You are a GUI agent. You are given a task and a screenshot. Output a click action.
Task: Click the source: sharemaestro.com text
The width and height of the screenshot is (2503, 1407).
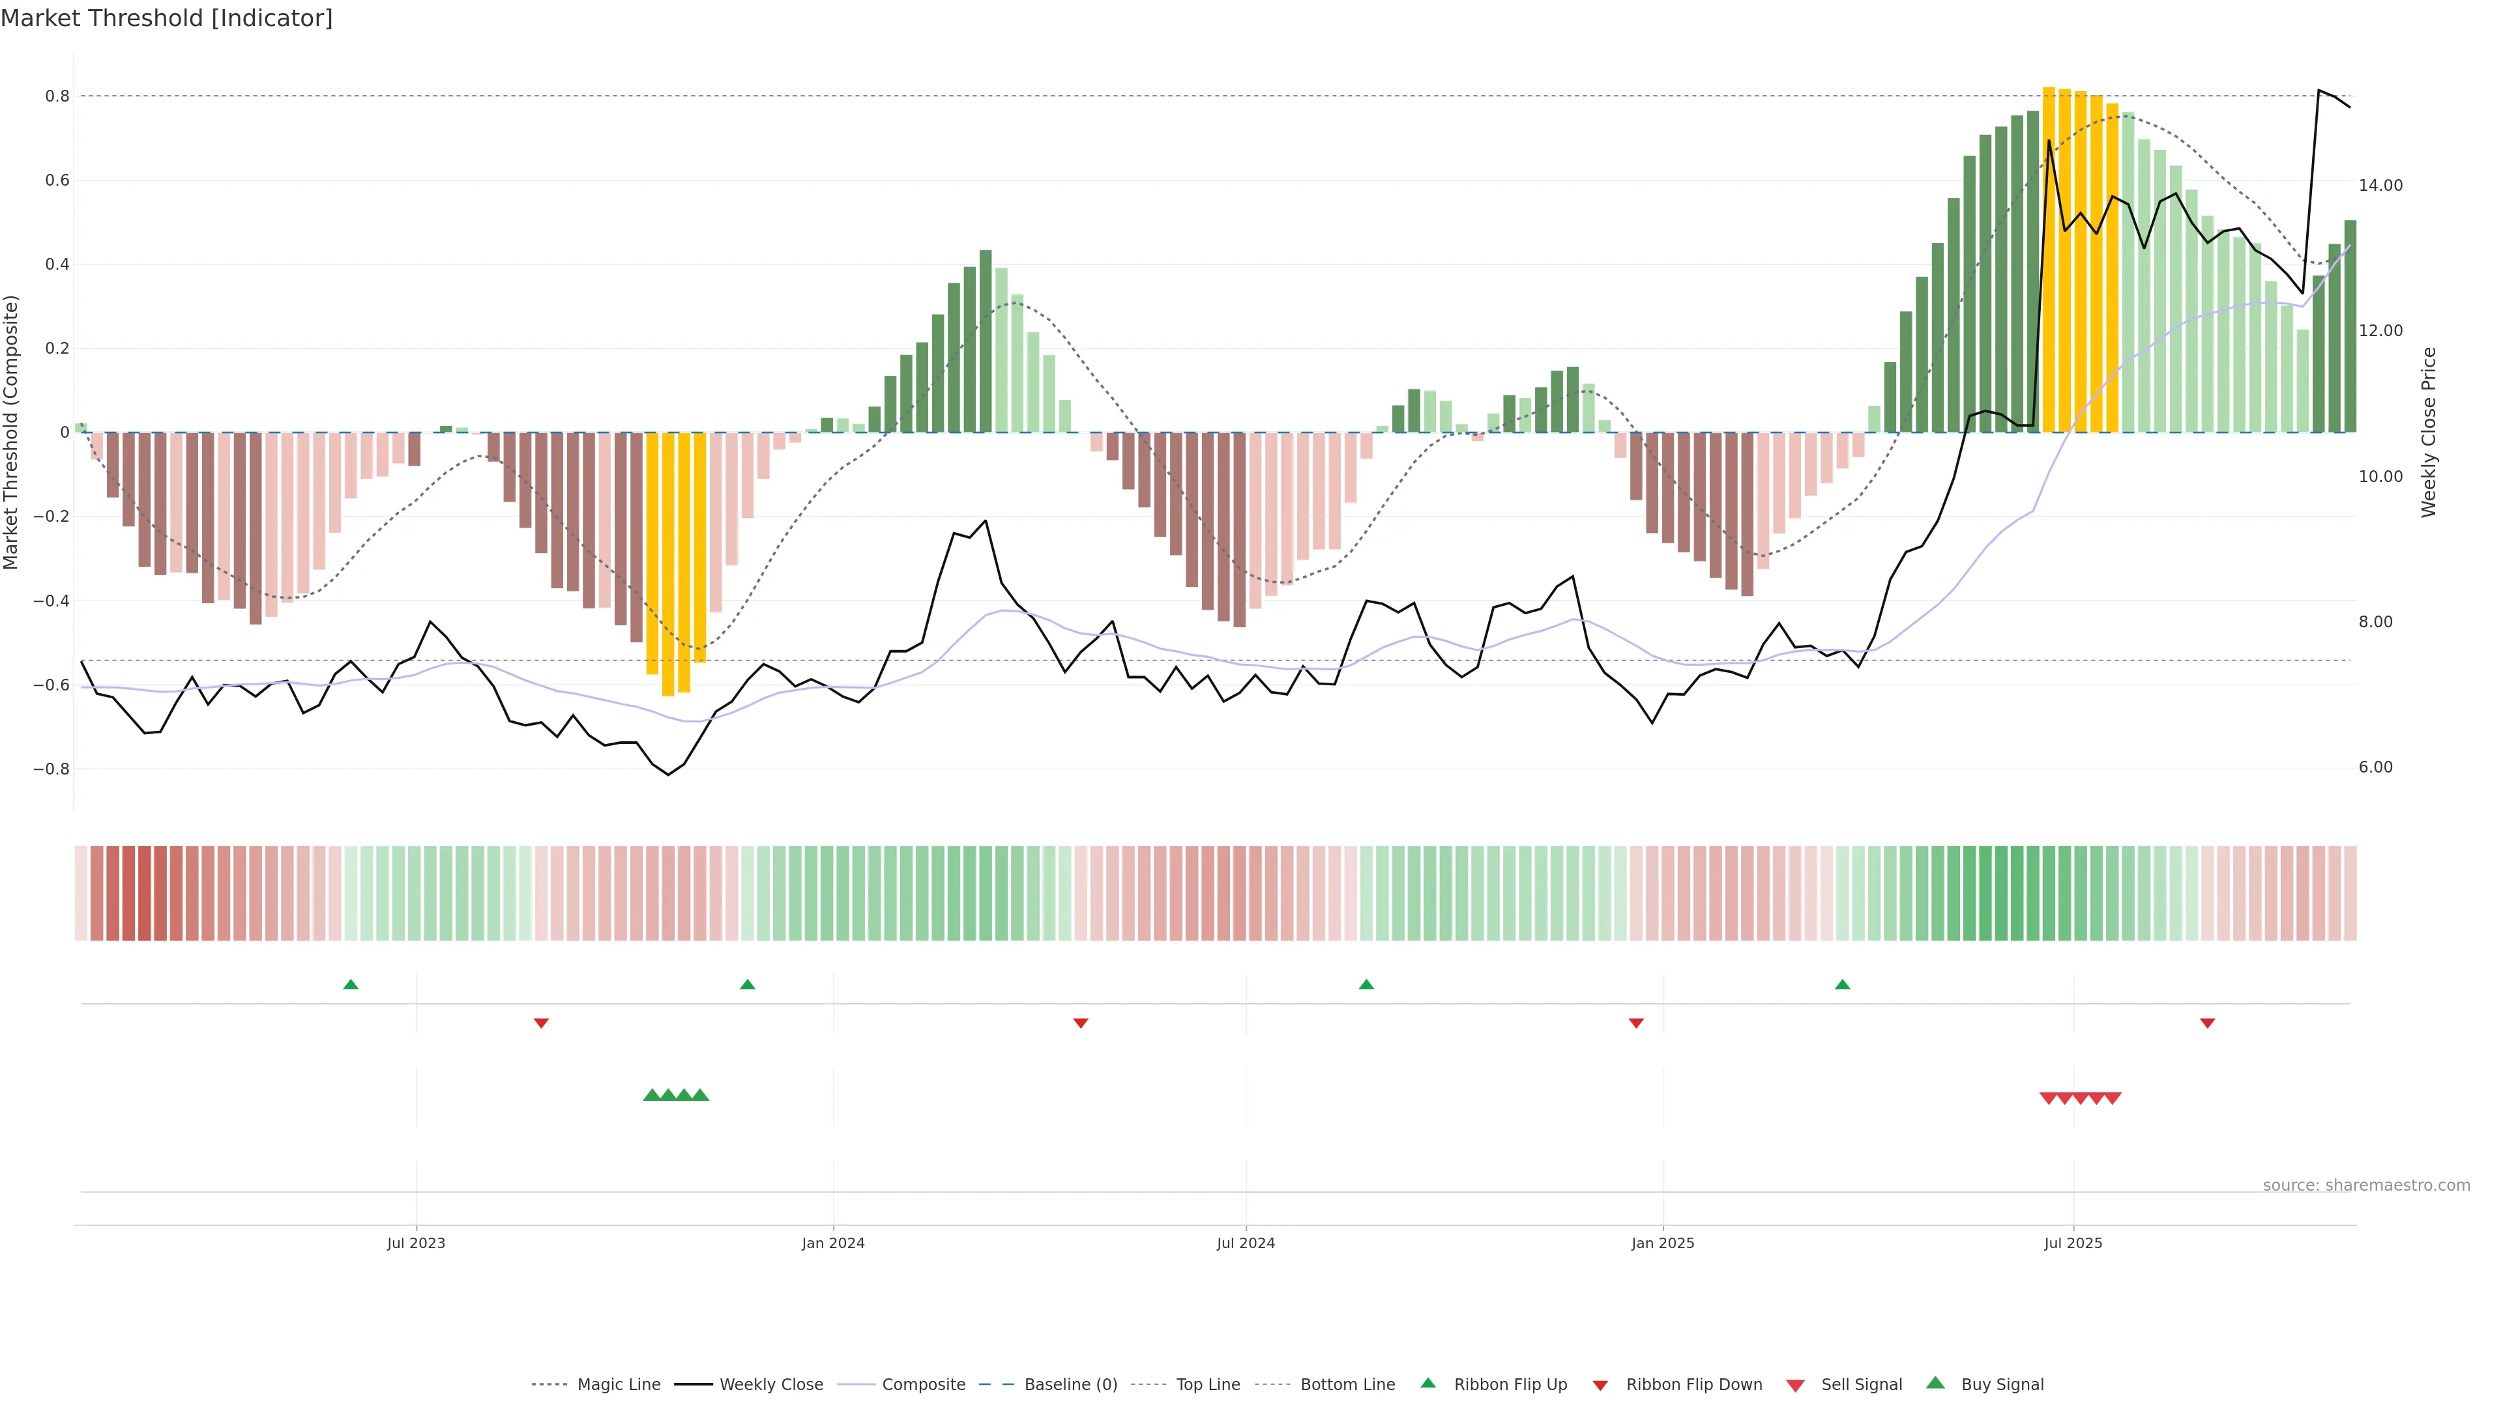[x=2366, y=1186]
